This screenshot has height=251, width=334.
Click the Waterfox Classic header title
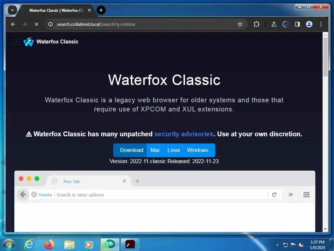[57, 42]
